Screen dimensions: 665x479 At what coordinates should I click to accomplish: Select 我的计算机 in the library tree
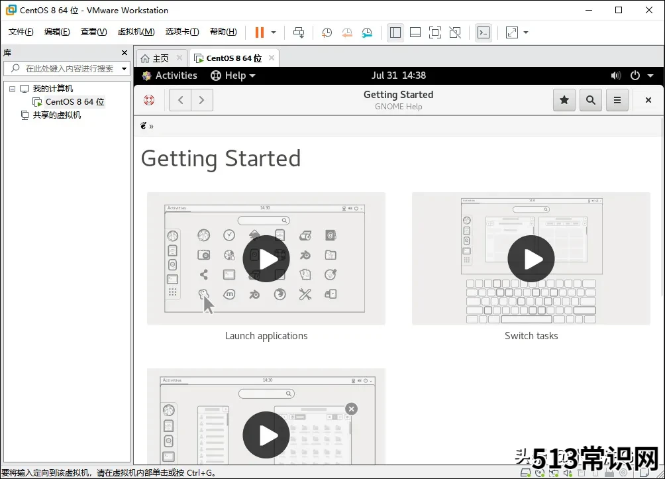click(53, 89)
